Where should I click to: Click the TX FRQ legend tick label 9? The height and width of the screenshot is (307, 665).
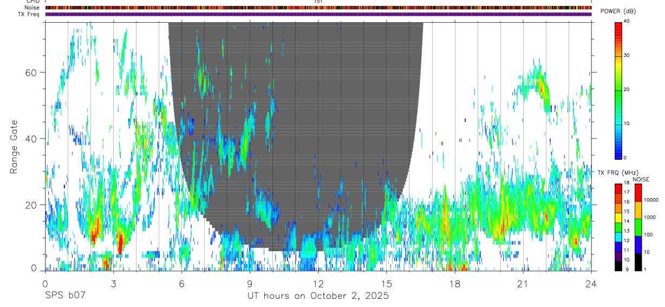point(628,269)
